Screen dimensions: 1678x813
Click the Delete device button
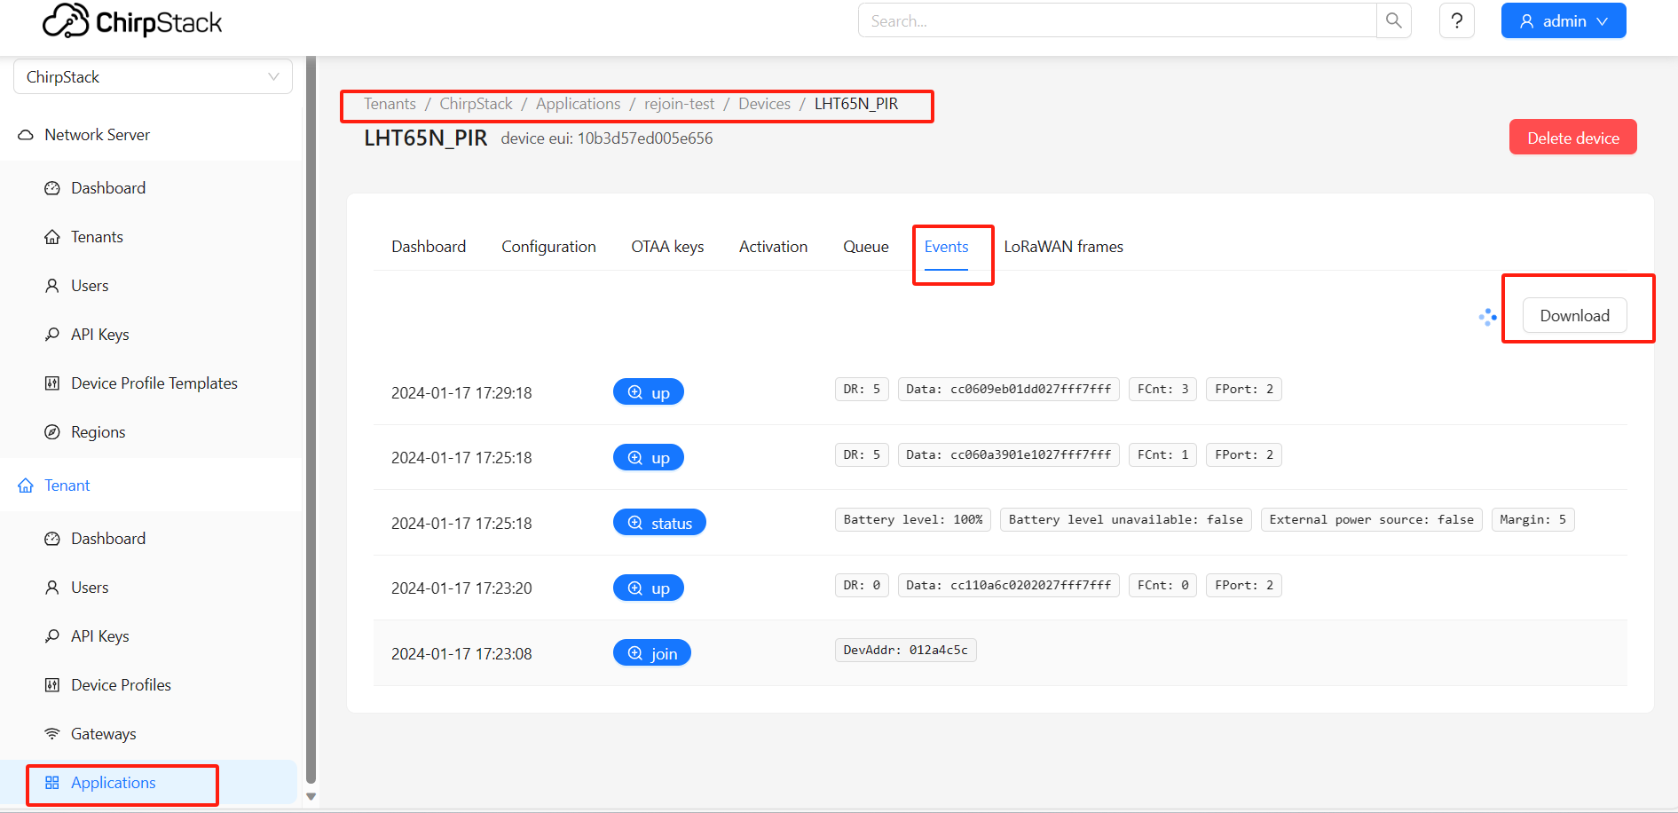tap(1572, 138)
